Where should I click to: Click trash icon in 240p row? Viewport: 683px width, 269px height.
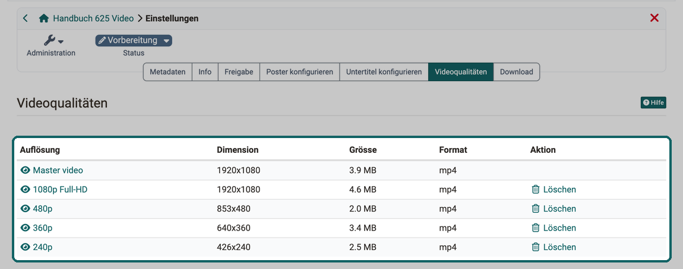point(535,247)
